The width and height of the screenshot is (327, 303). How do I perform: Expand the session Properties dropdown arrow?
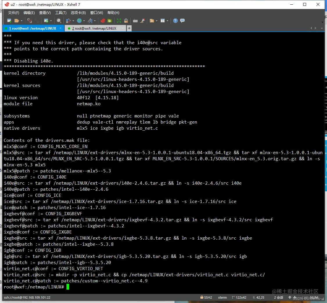pos(51,21)
